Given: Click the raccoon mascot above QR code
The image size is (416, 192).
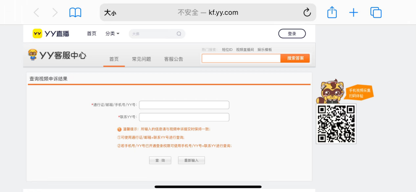Looking at the screenshot, I should (x=330, y=91).
